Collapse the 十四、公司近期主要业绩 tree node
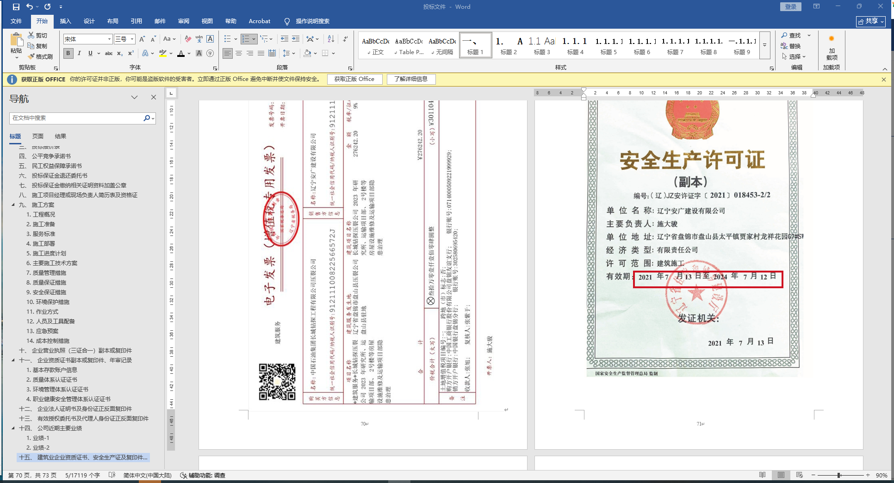Screen dimensions: 894x483 [13, 428]
